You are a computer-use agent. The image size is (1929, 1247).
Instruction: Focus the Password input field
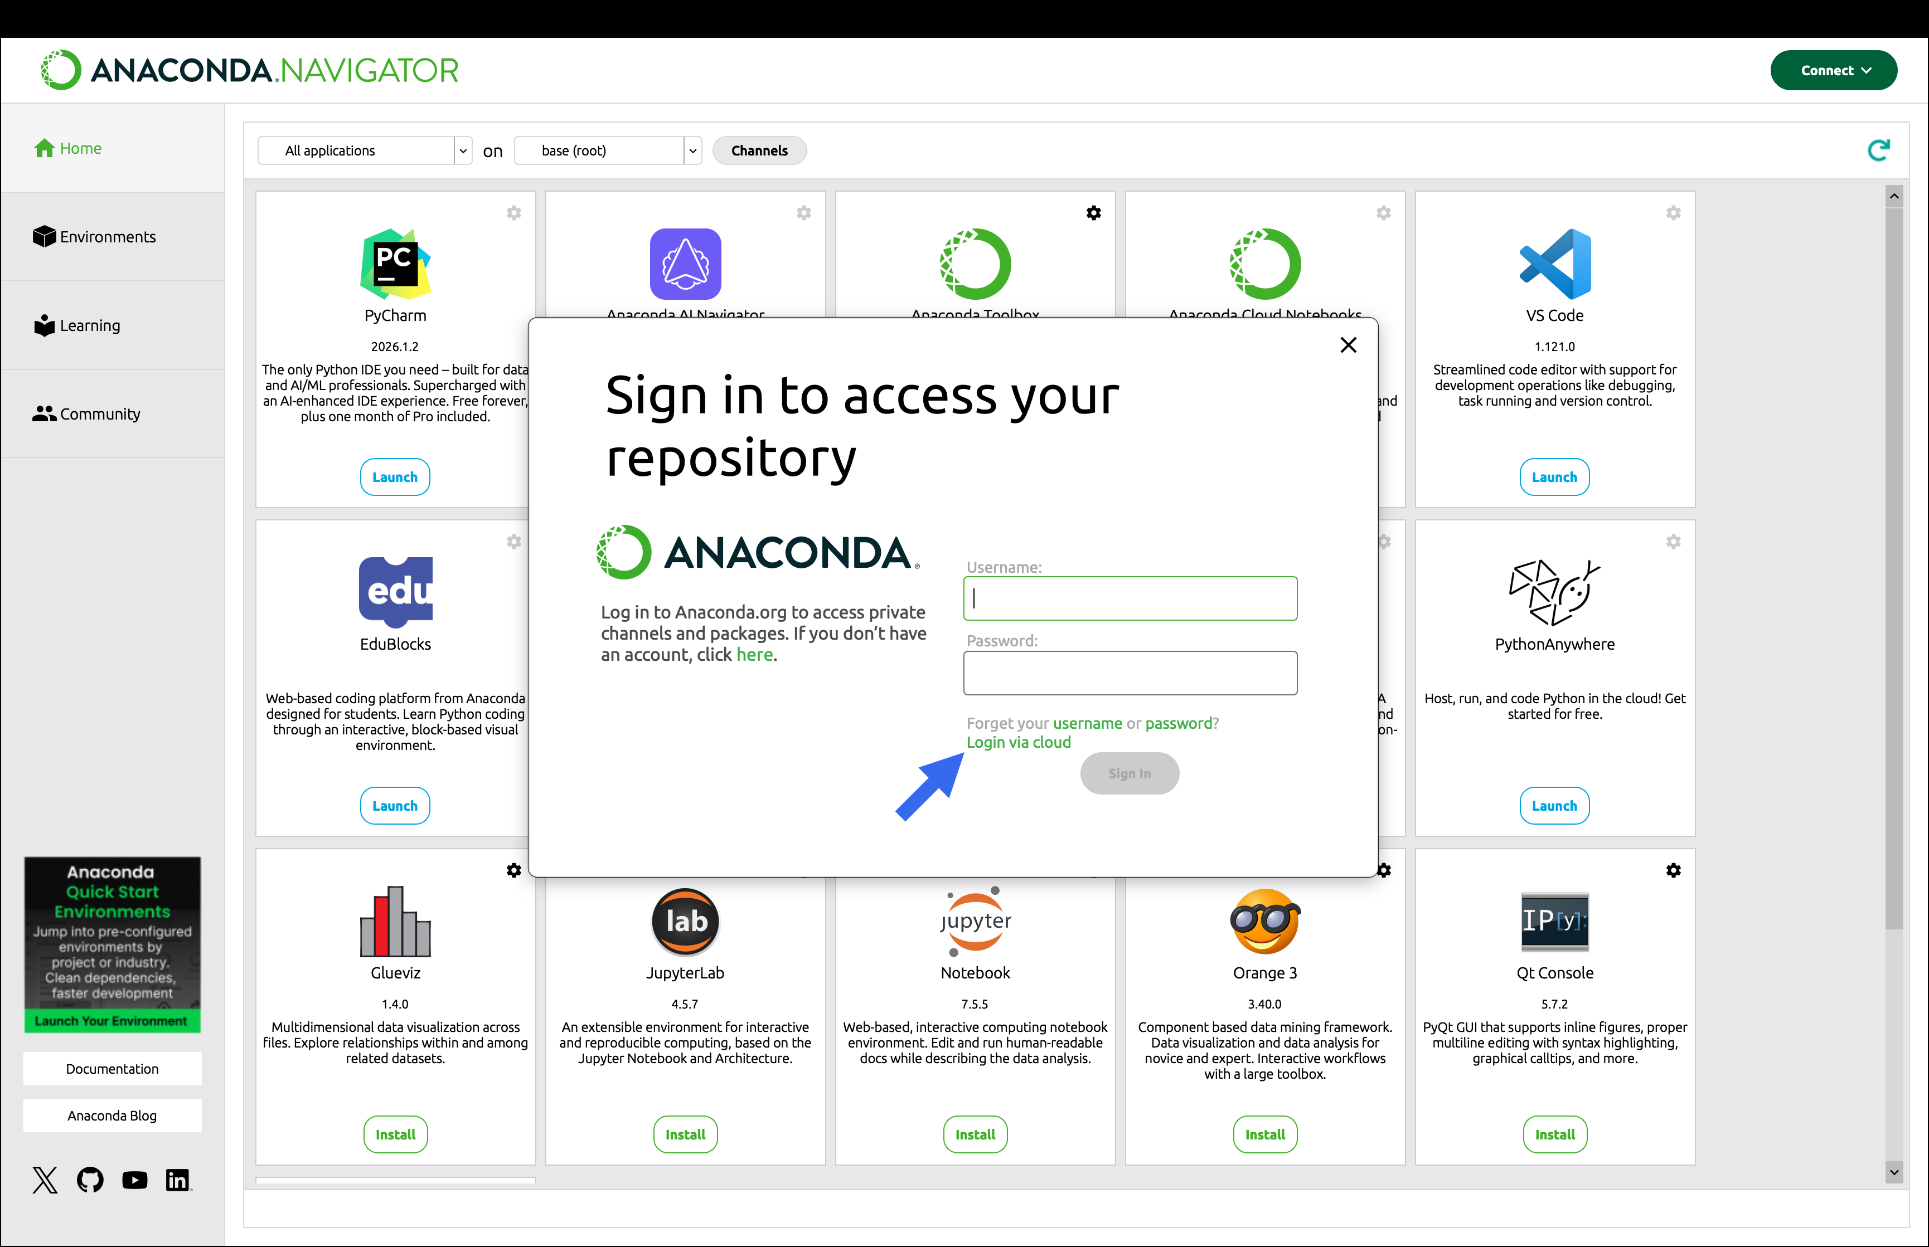1130,673
